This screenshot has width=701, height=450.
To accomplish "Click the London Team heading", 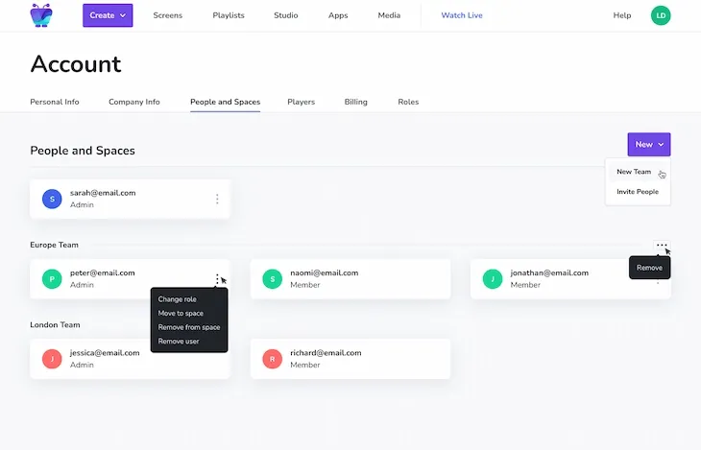I will click(55, 325).
